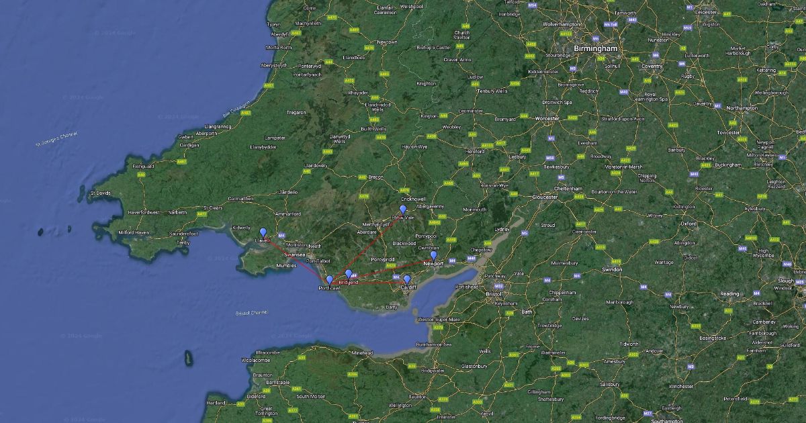Click the Bristol Channel water label
806x423 pixels.
(253, 313)
